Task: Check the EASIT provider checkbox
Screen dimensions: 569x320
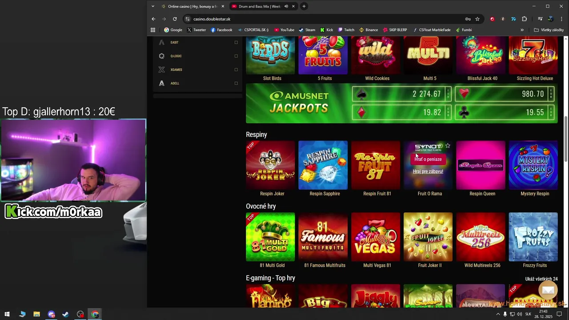Action: [x=236, y=42]
